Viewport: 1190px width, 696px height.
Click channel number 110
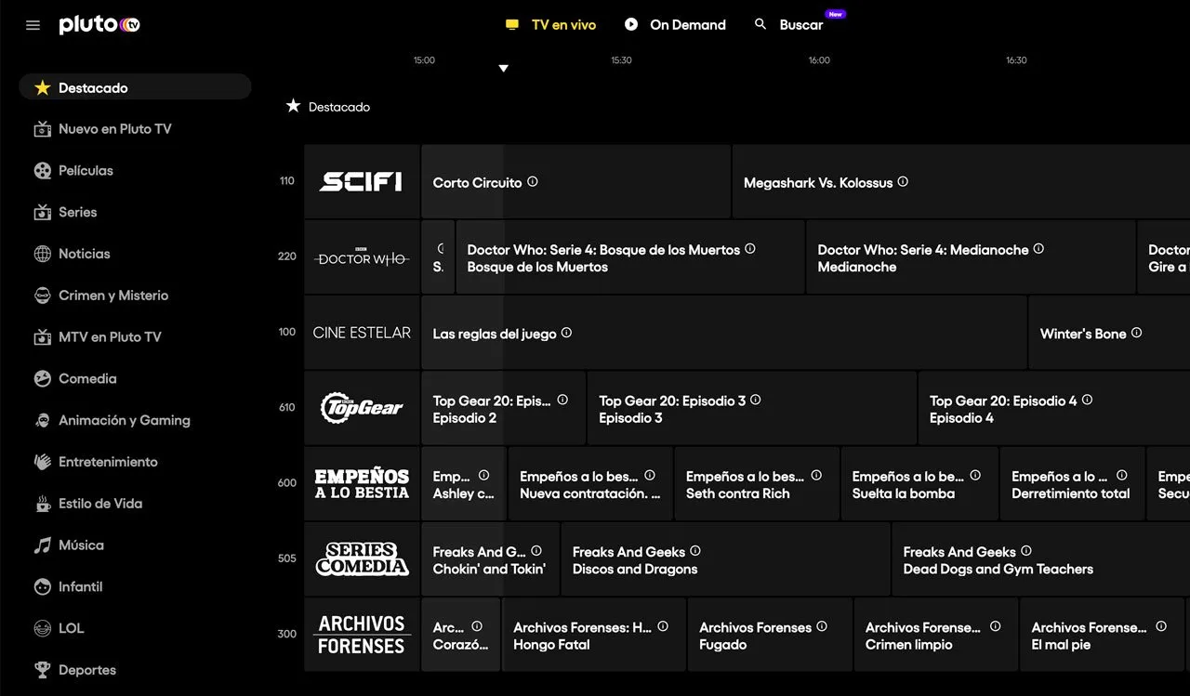(287, 181)
